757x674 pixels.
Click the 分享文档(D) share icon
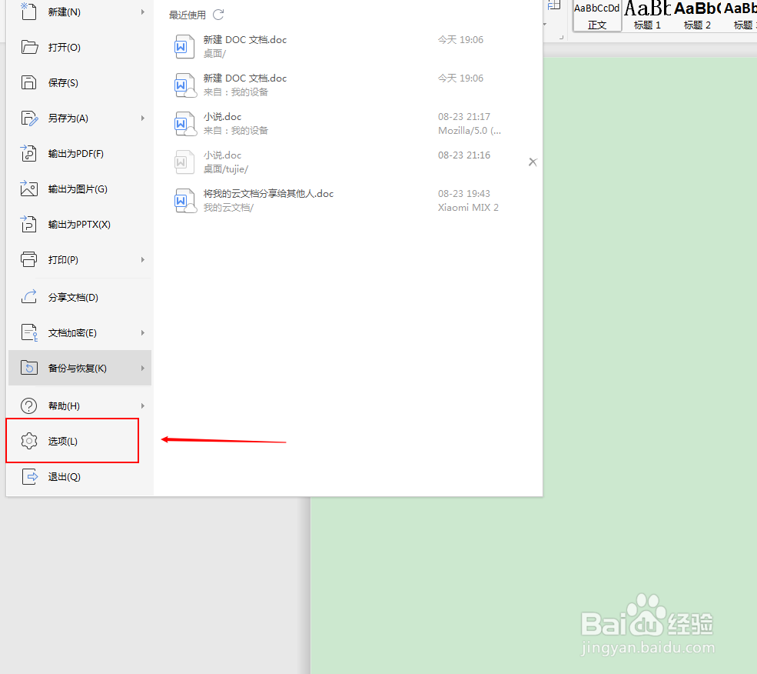28,297
